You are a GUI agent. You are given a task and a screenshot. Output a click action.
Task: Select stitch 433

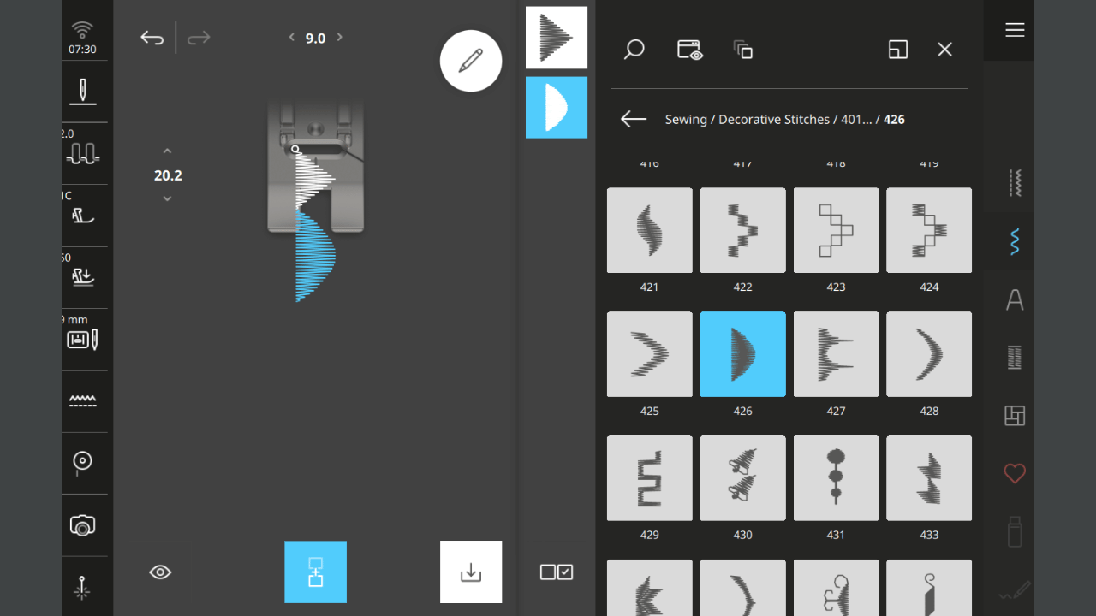pyautogui.click(x=929, y=478)
